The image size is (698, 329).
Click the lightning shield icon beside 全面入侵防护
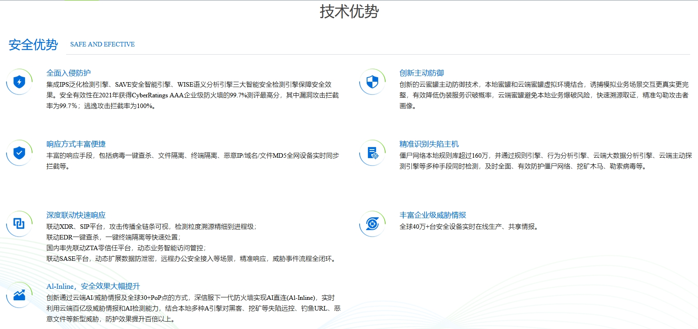(x=19, y=82)
